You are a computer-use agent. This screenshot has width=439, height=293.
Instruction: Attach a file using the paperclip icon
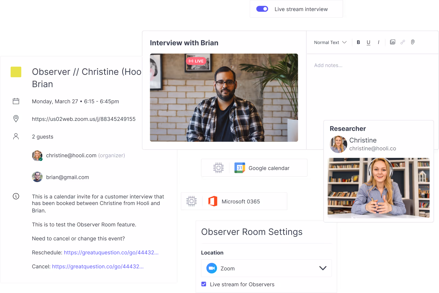(x=413, y=42)
